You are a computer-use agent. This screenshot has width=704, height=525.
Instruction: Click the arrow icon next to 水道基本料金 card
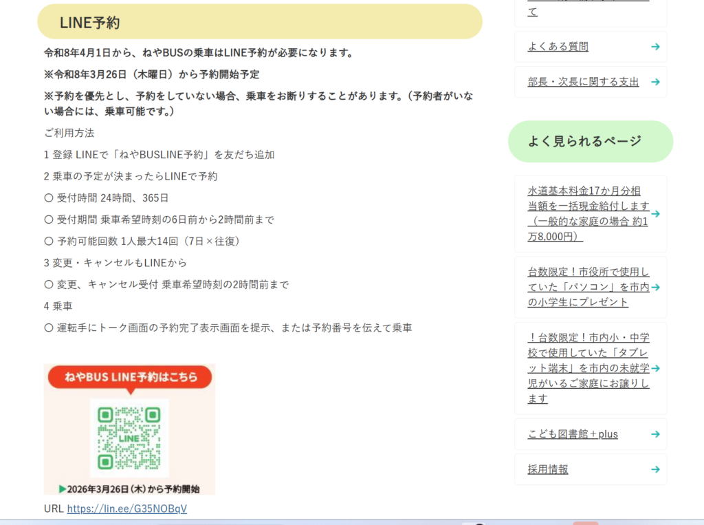655,214
